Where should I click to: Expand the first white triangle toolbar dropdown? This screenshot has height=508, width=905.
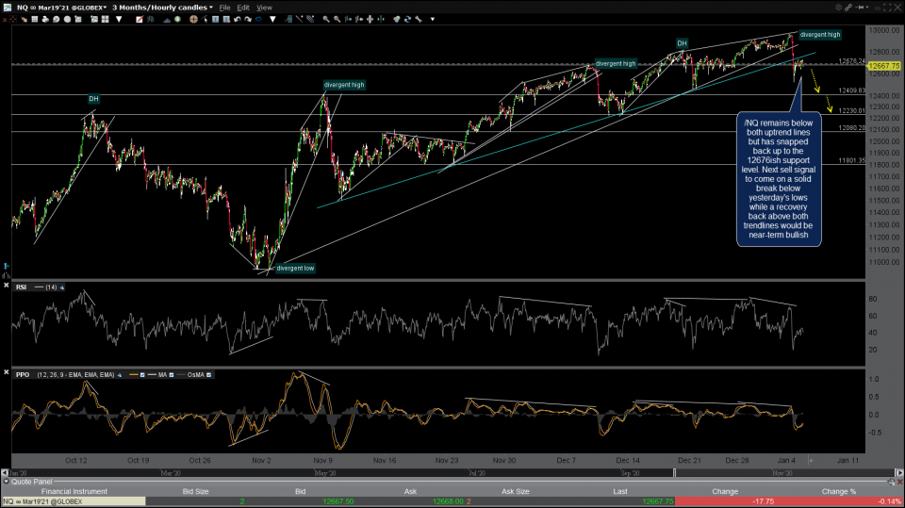coord(119,19)
